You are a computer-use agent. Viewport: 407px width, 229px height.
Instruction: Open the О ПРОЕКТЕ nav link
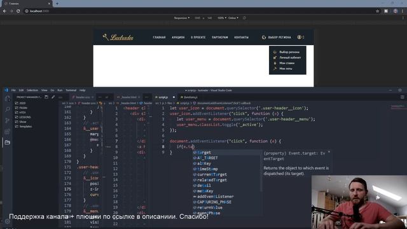coord(198,38)
